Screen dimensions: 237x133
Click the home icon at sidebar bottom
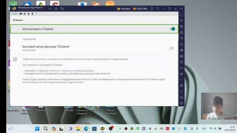[181, 98]
